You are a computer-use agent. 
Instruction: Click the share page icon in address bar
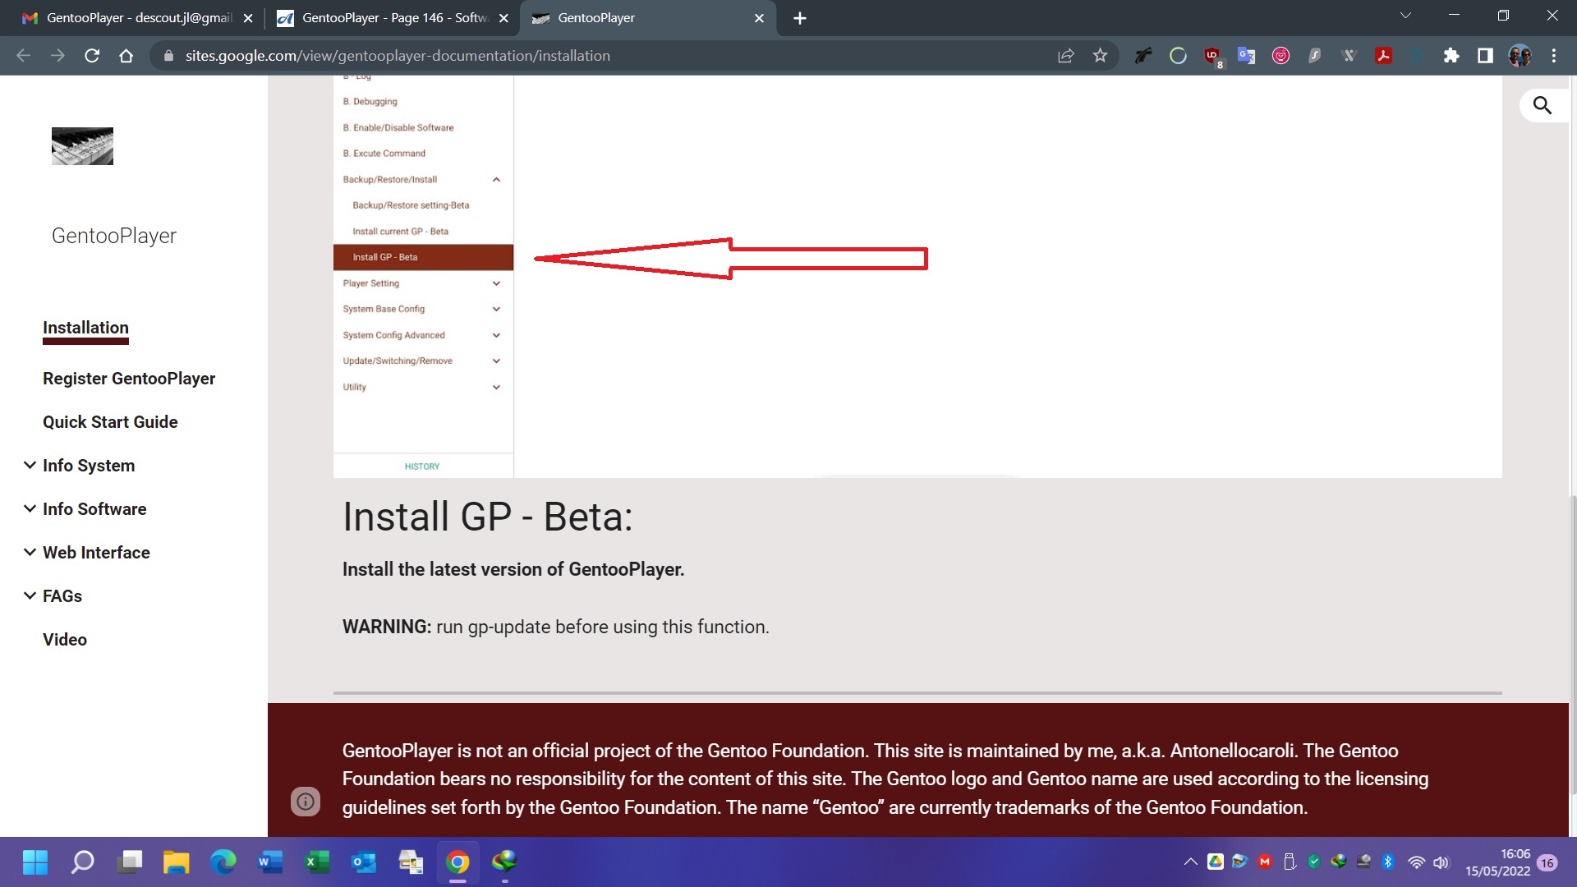tap(1065, 56)
